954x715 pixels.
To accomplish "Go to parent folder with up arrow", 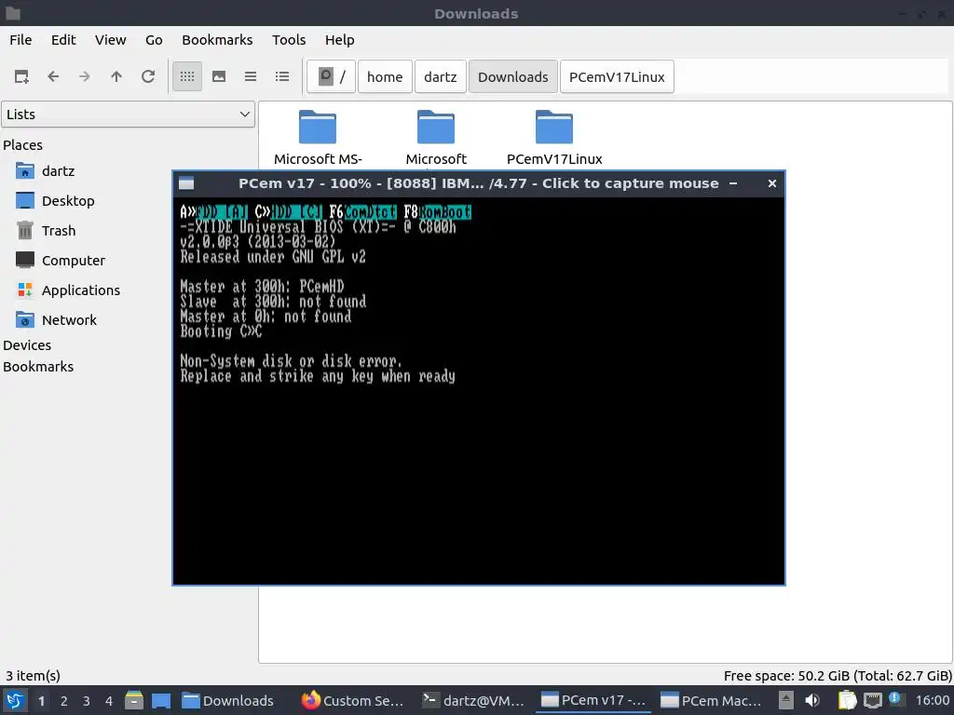I will (x=116, y=76).
